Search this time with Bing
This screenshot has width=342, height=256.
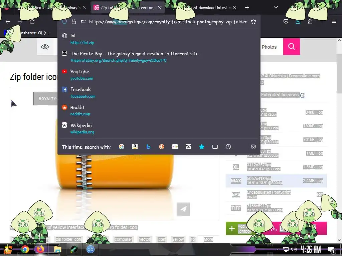(x=148, y=147)
